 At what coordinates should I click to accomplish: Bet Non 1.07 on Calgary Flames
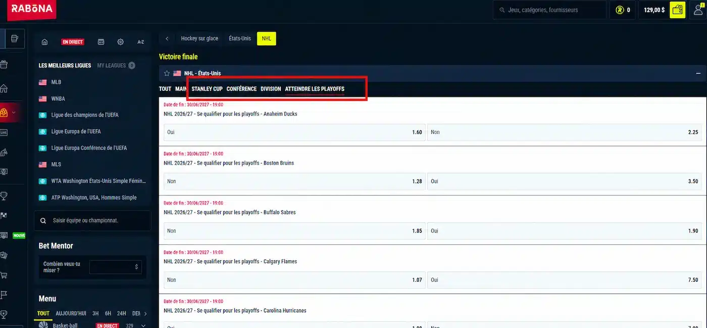[x=294, y=280]
